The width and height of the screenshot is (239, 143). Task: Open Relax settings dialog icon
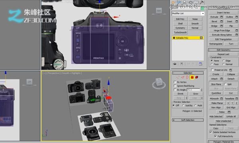coord(229,112)
